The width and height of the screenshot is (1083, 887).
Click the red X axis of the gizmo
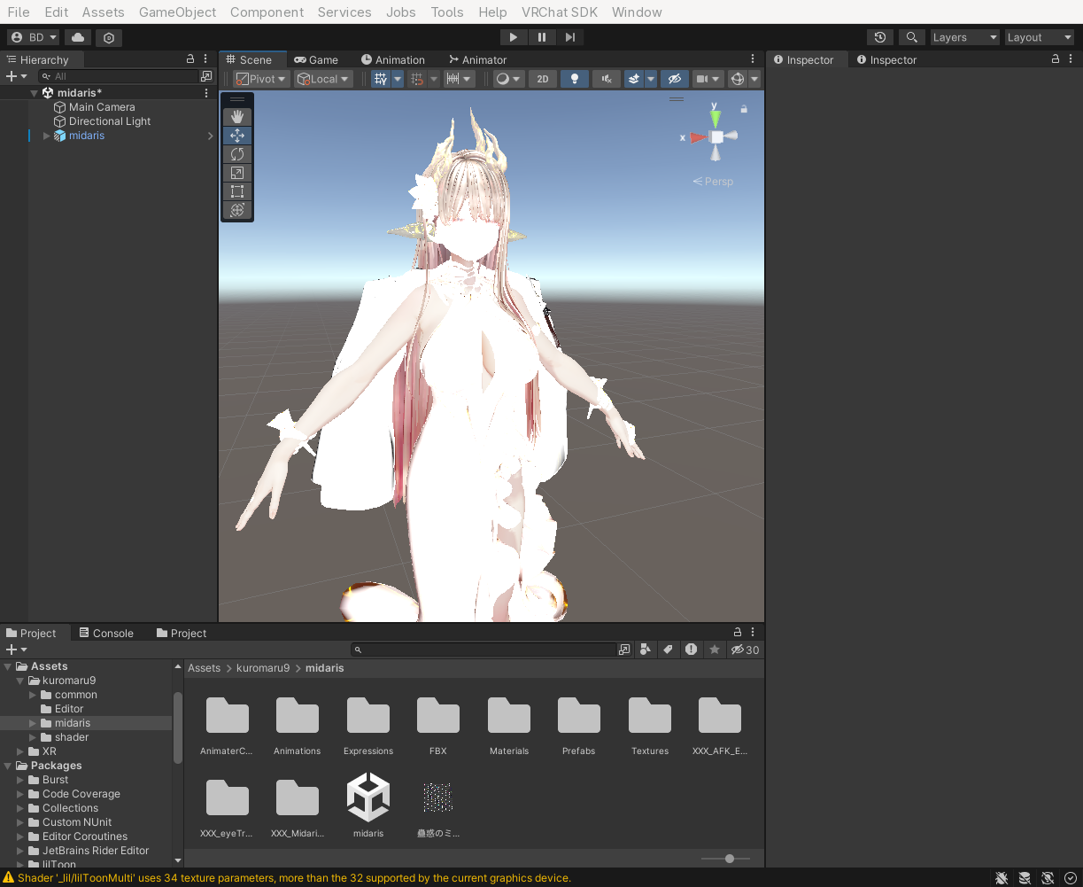click(x=699, y=137)
